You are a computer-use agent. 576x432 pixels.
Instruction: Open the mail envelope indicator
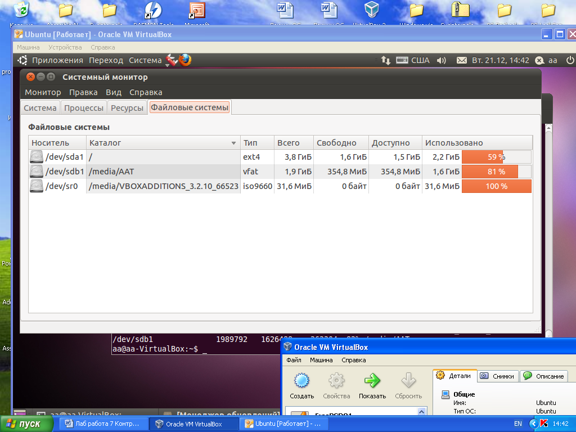click(x=461, y=60)
